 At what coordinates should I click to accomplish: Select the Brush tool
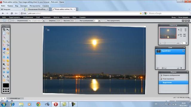[x=8, y=42]
